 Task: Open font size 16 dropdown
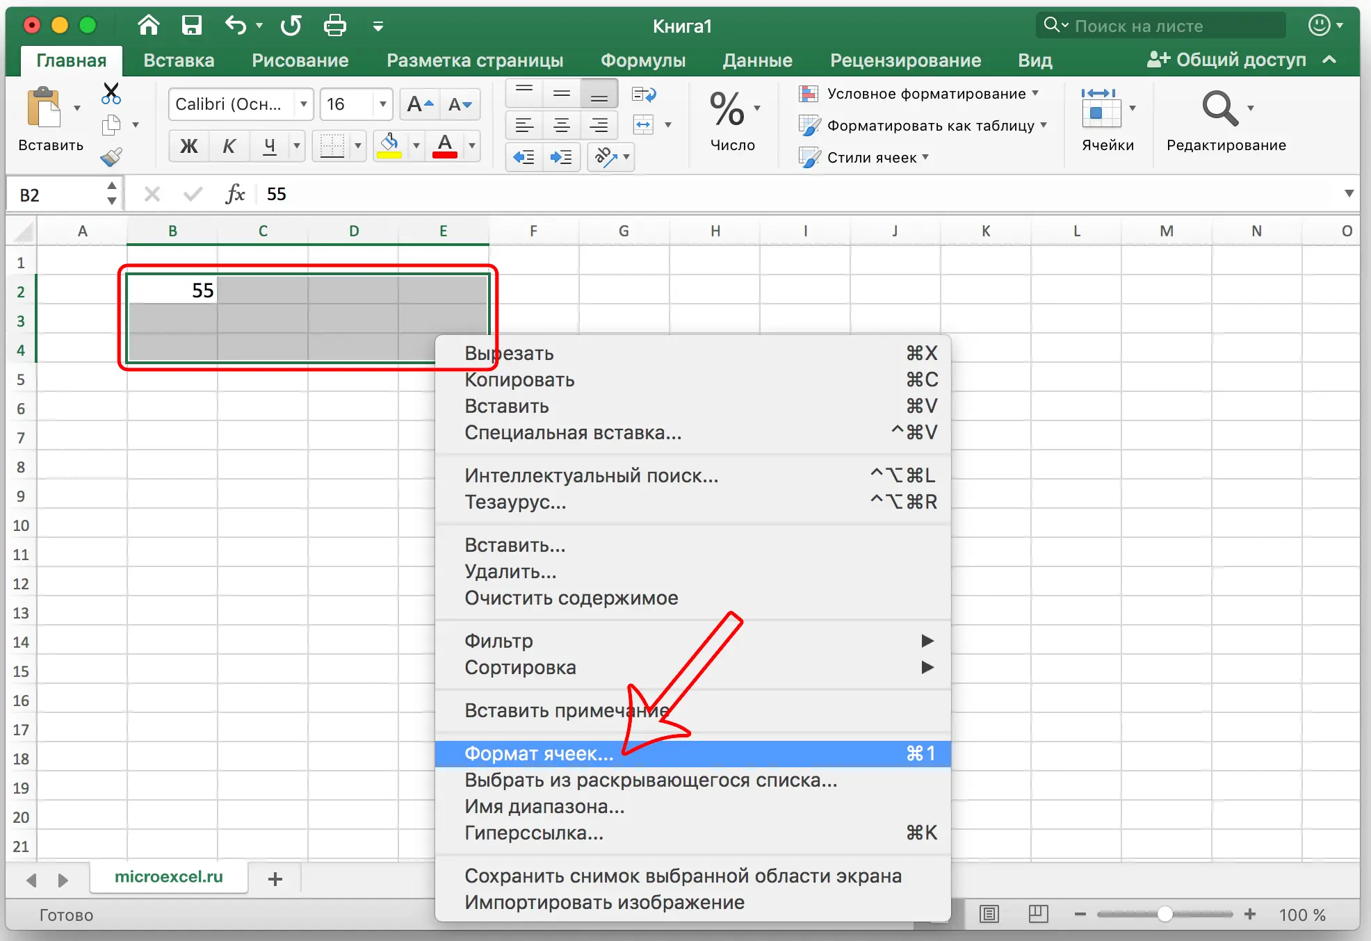[x=382, y=104]
